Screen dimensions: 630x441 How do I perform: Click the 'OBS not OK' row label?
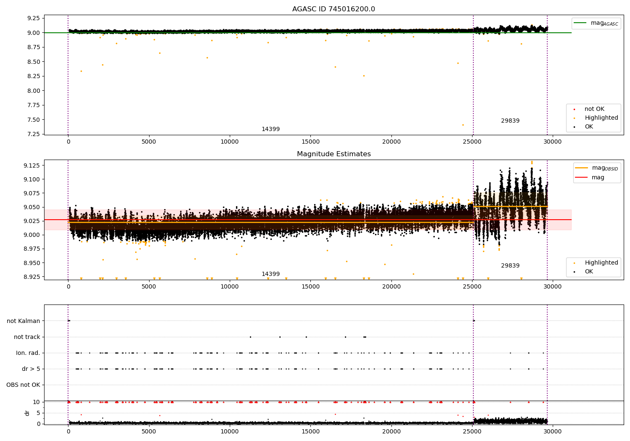23,385
